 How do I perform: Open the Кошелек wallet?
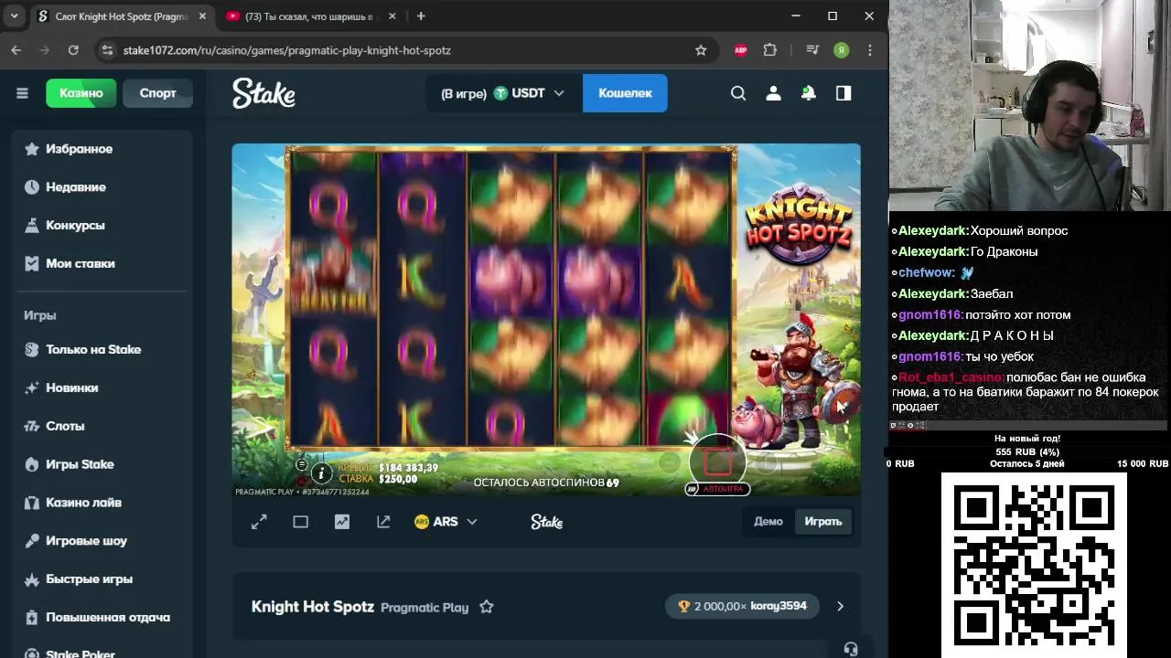coord(625,93)
